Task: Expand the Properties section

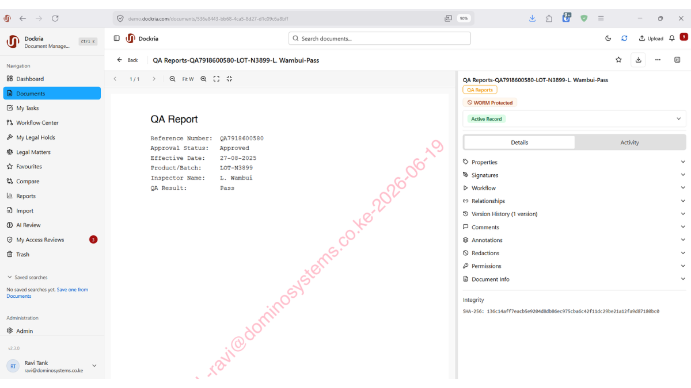Action: coord(574,162)
